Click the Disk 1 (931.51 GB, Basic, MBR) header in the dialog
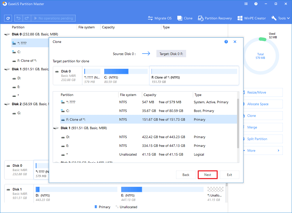The width and height of the screenshot is (292, 213). (84, 128)
